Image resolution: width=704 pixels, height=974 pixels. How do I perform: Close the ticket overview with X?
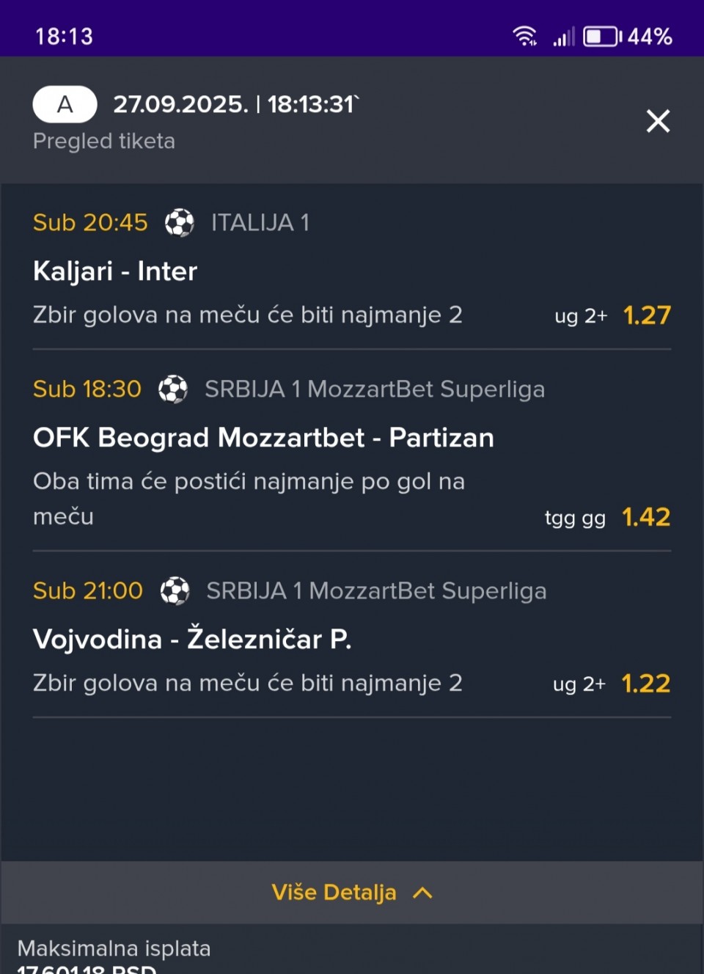point(658,121)
